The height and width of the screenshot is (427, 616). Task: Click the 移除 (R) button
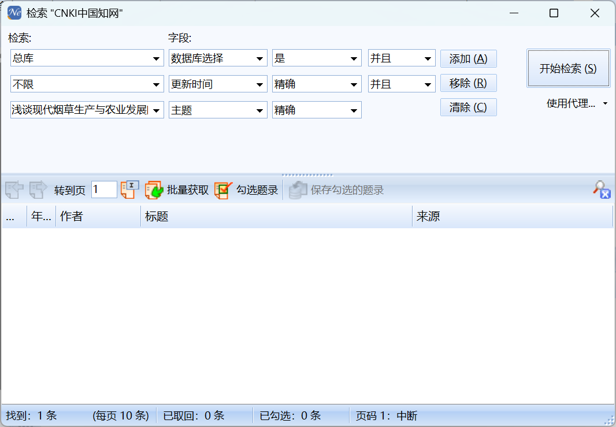468,83
